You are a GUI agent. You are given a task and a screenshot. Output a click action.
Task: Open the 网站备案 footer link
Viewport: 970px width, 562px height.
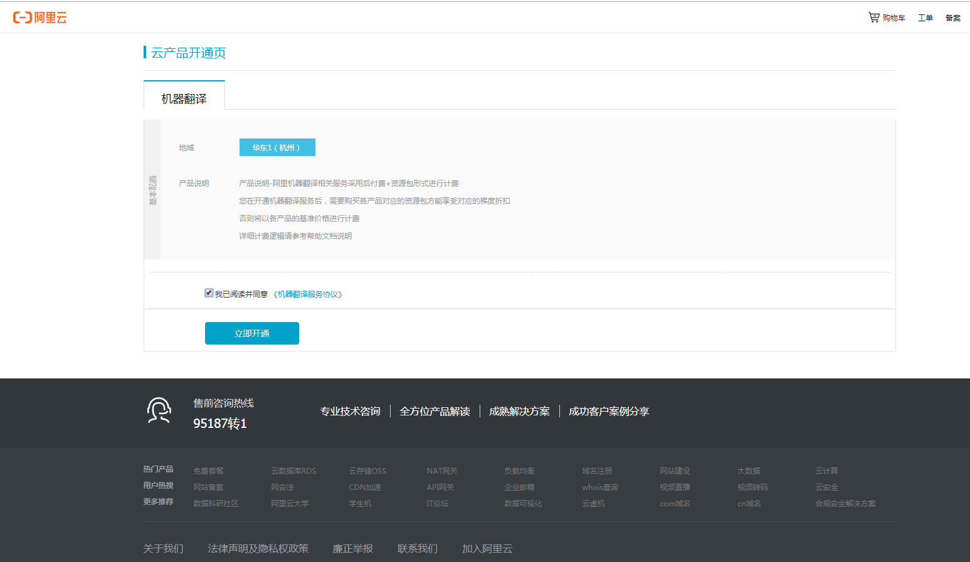pos(209,487)
